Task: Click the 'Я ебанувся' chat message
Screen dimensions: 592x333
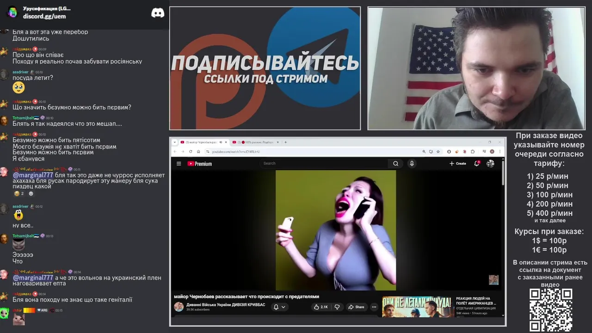Action: [28, 159]
